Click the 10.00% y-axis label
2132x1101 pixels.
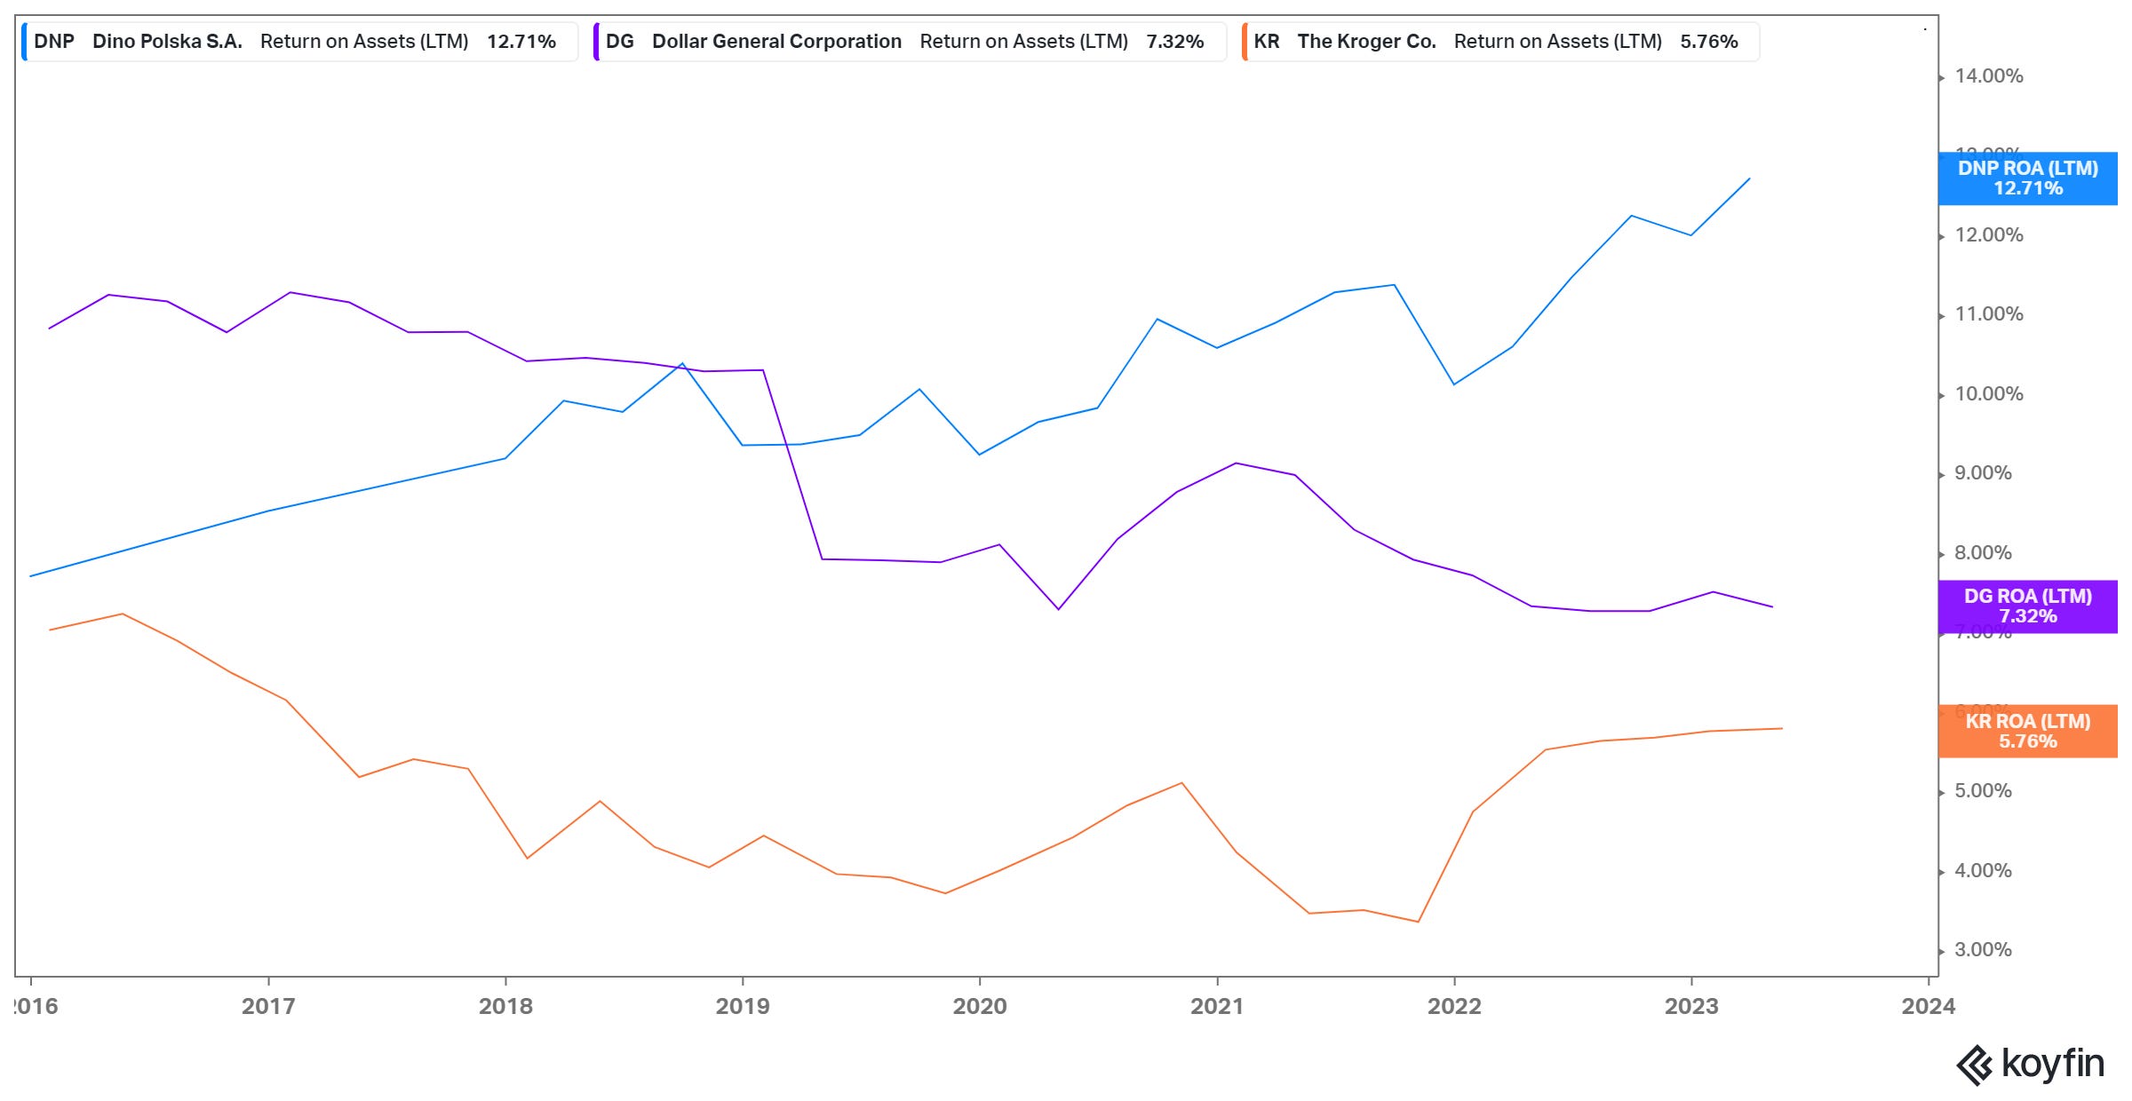coord(1989,394)
